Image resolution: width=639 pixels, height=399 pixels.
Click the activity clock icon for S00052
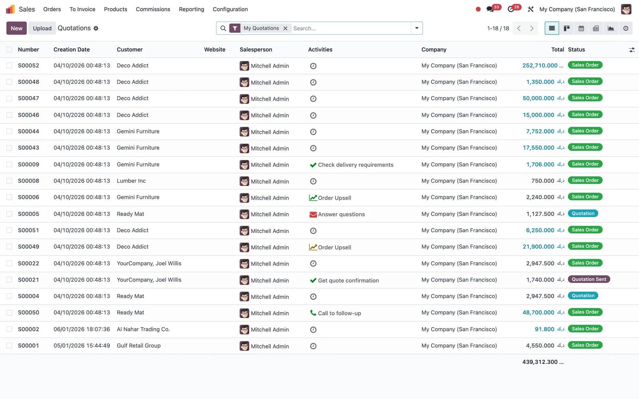pyautogui.click(x=313, y=66)
